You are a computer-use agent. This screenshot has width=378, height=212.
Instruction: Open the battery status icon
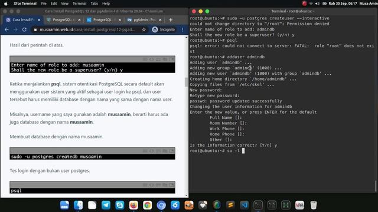[x=325, y=4]
